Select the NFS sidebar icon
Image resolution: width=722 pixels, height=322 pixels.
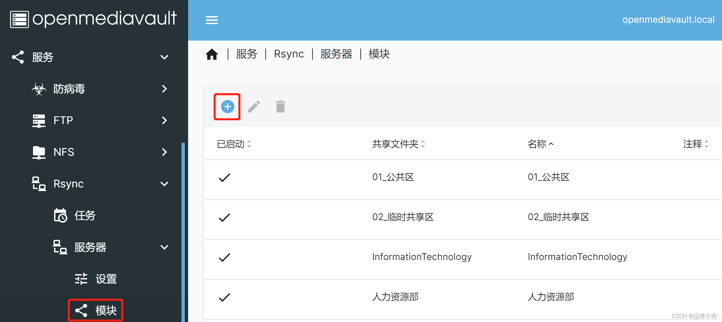[39, 152]
